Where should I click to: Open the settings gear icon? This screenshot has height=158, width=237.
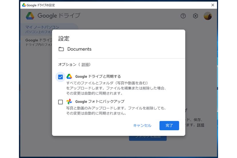coord(195,16)
